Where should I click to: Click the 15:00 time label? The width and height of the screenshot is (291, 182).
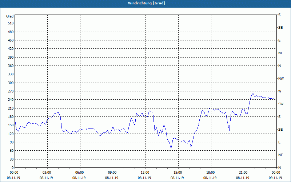pos(178,173)
